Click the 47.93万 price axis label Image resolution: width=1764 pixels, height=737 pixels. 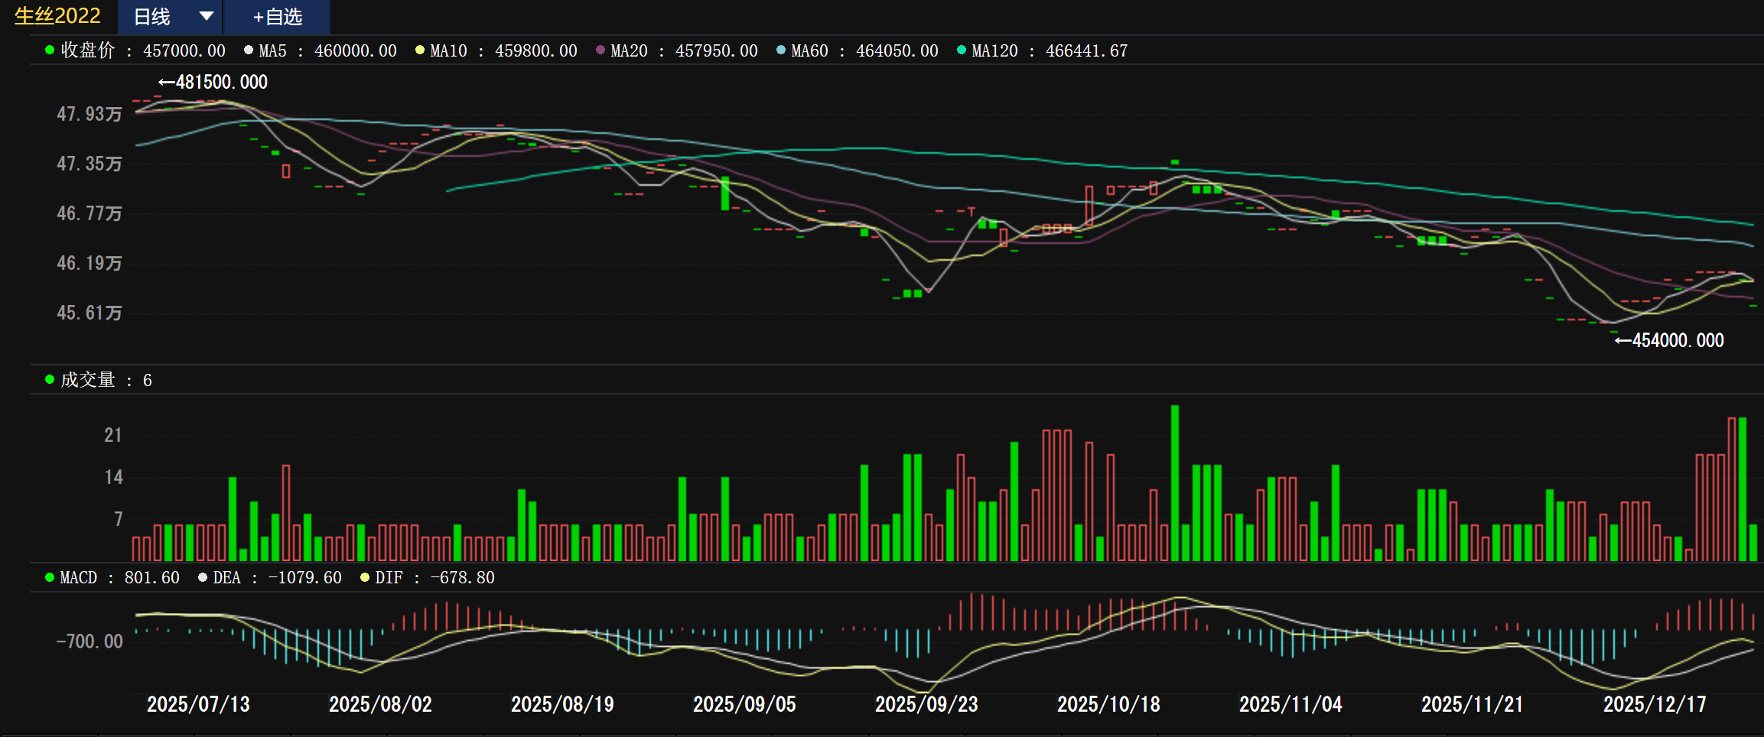[90, 115]
